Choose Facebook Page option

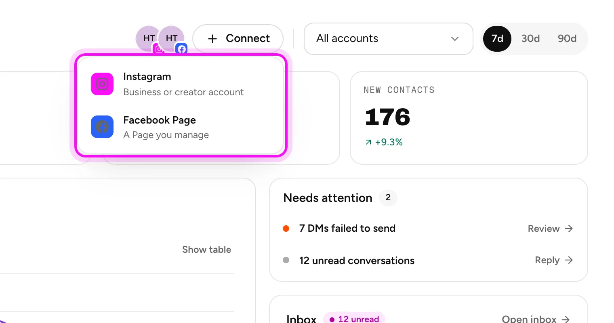pyautogui.click(x=181, y=127)
